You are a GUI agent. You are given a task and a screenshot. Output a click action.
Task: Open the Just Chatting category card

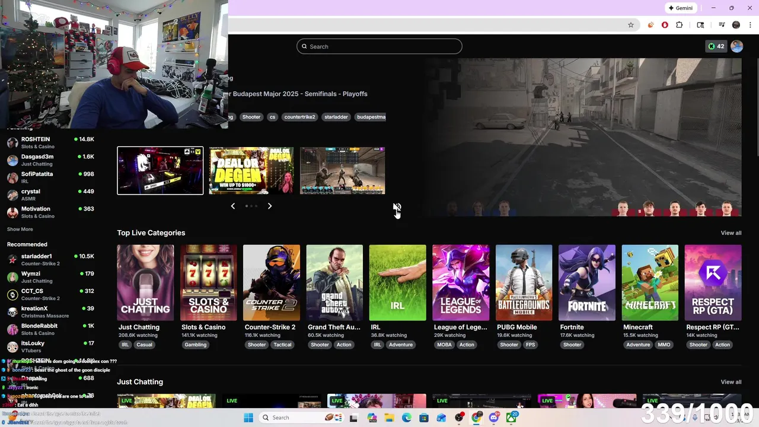click(145, 282)
